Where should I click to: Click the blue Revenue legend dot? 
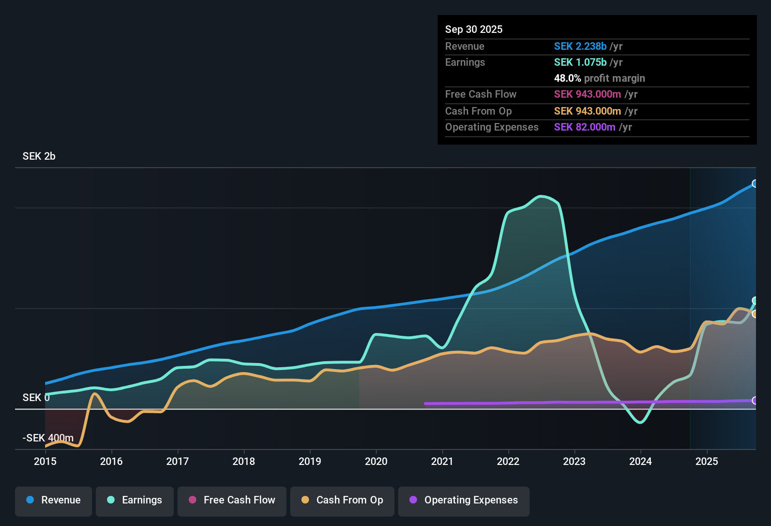30,500
